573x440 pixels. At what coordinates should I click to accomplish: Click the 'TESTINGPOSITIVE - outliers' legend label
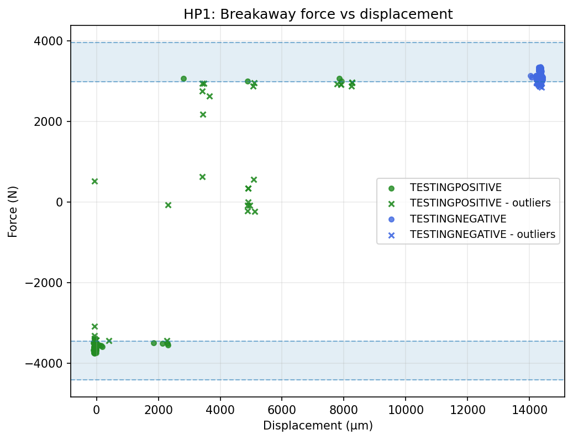[x=480, y=203]
